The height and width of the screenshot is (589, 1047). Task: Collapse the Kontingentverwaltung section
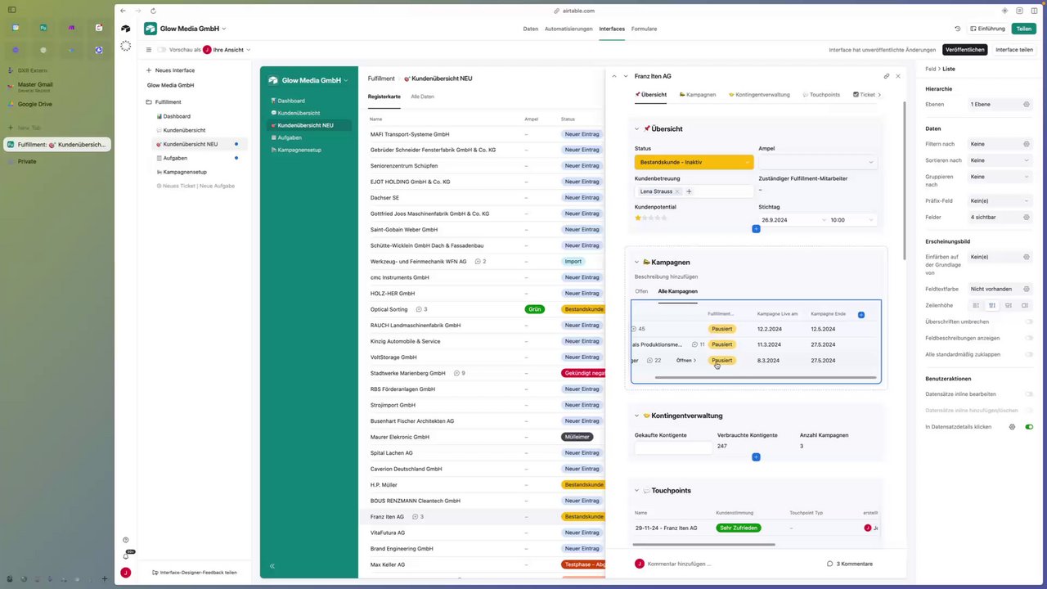pos(637,416)
